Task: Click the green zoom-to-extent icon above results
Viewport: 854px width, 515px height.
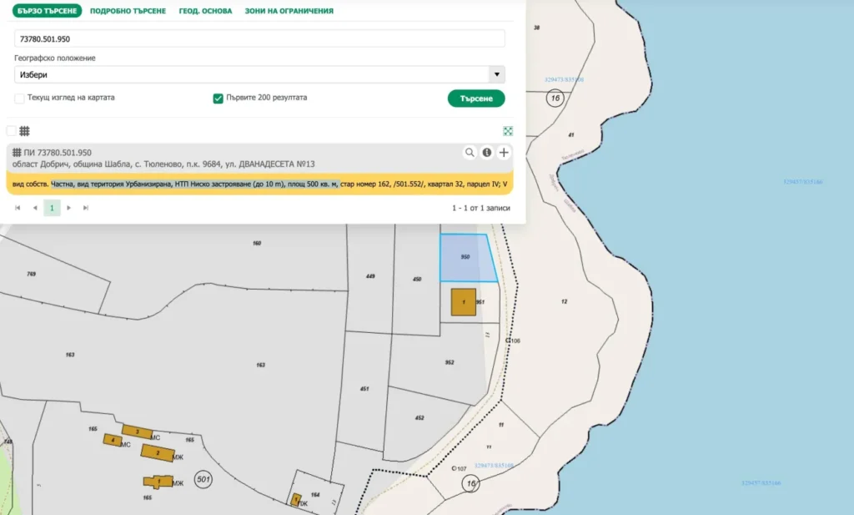Action: pos(508,131)
